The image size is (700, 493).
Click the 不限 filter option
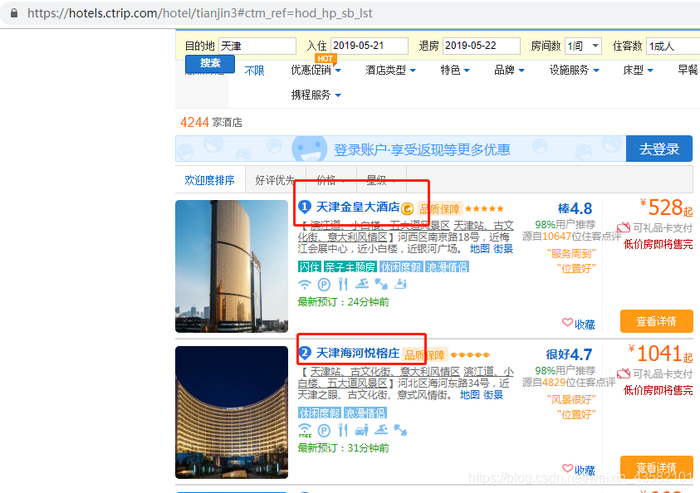(254, 71)
